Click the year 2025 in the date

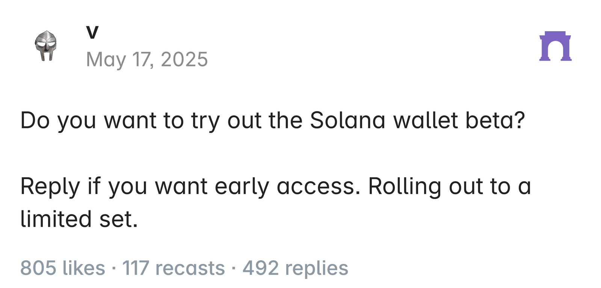click(x=184, y=60)
